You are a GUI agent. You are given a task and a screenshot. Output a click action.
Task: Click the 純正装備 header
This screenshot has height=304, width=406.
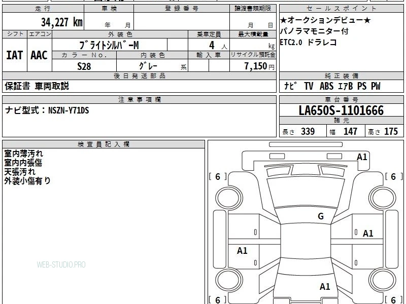[342, 75]
